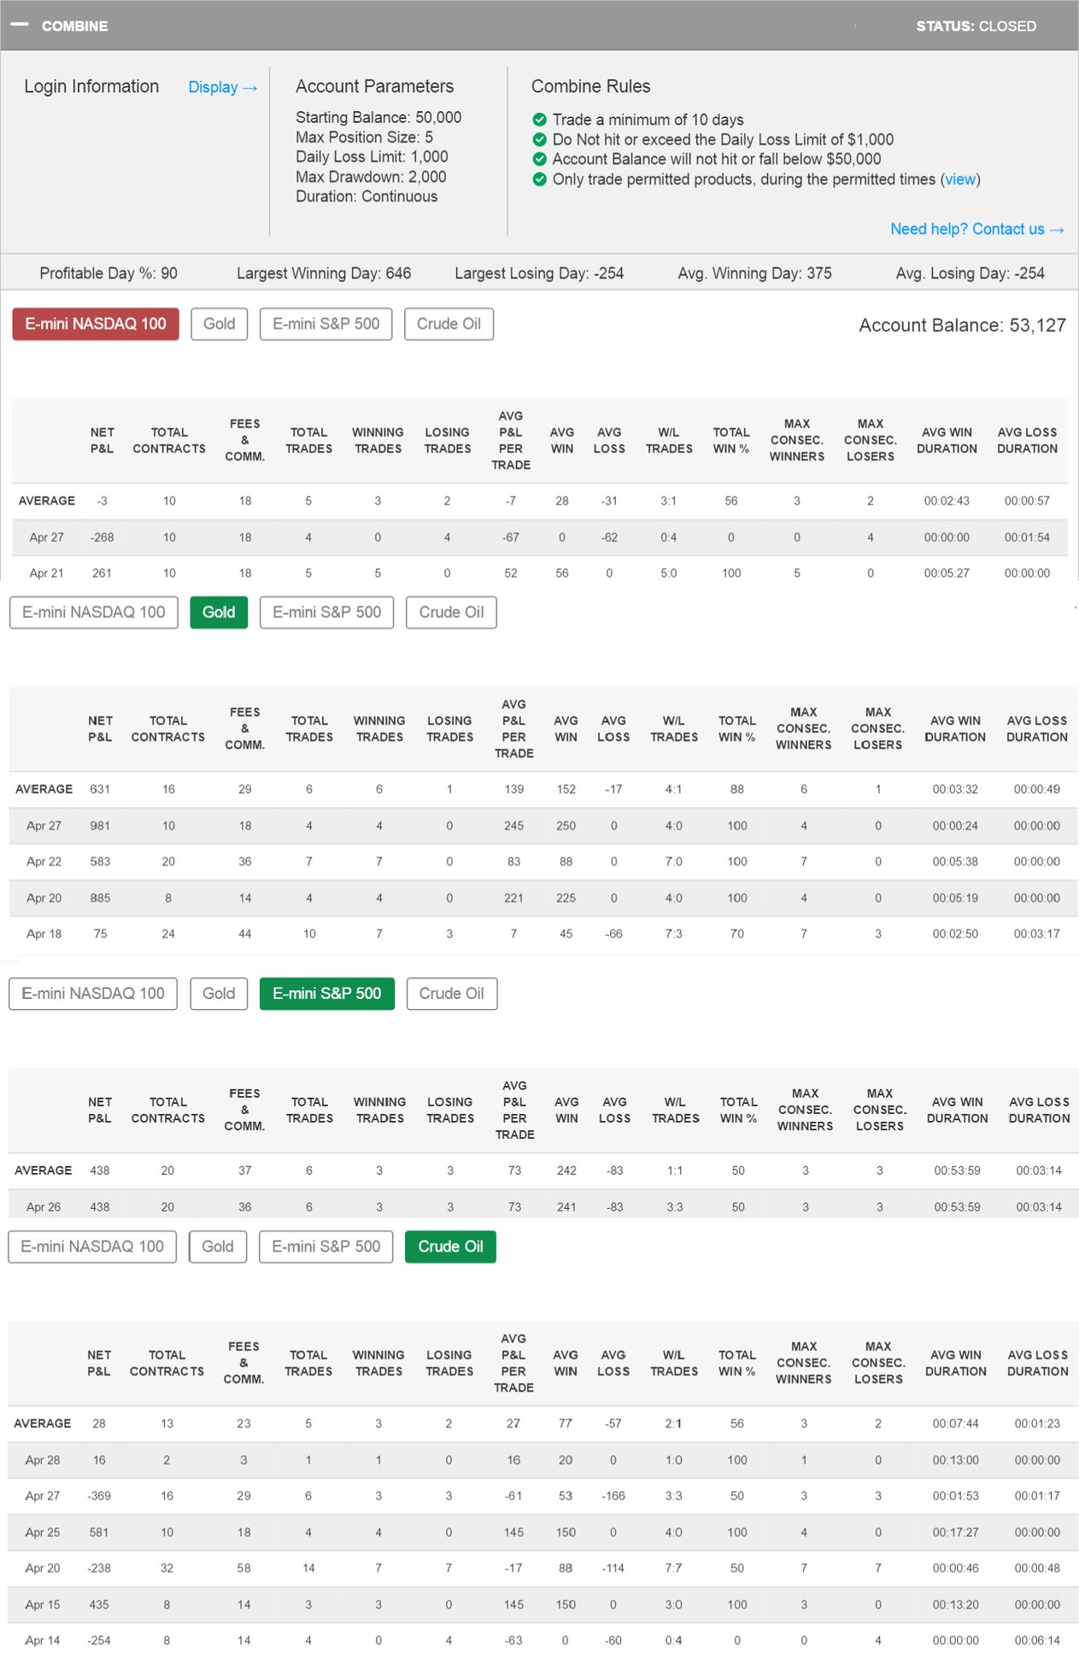Open the 'view' link for permitted products

click(959, 179)
